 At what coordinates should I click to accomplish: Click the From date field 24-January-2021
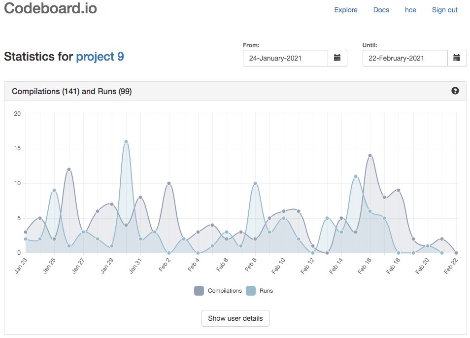click(285, 58)
